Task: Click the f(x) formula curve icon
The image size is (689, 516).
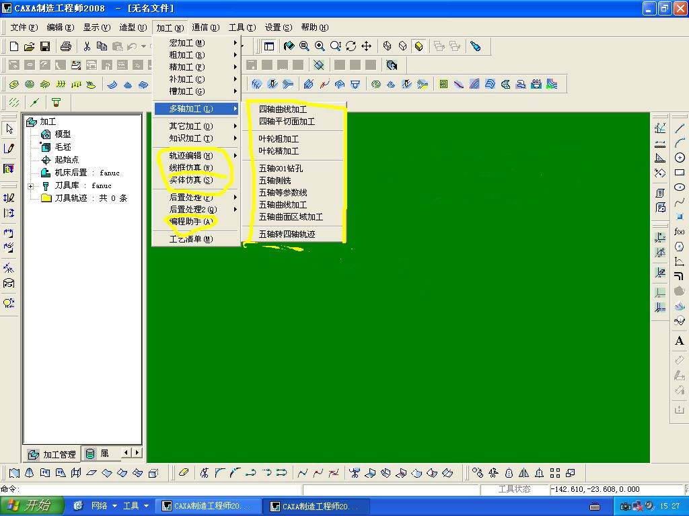Action: (x=680, y=232)
